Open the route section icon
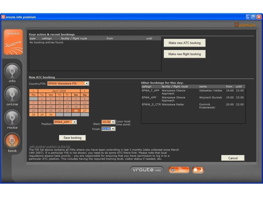The image size is (263, 197). (12, 117)
